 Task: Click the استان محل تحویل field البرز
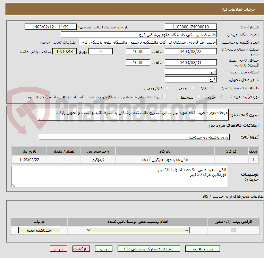pos(190,72)
